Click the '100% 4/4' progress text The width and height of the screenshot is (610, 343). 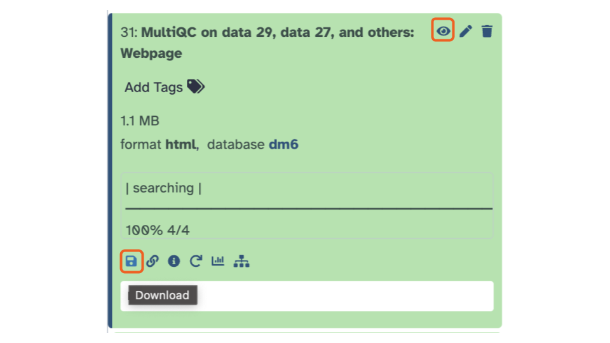(x=157, y=230)
